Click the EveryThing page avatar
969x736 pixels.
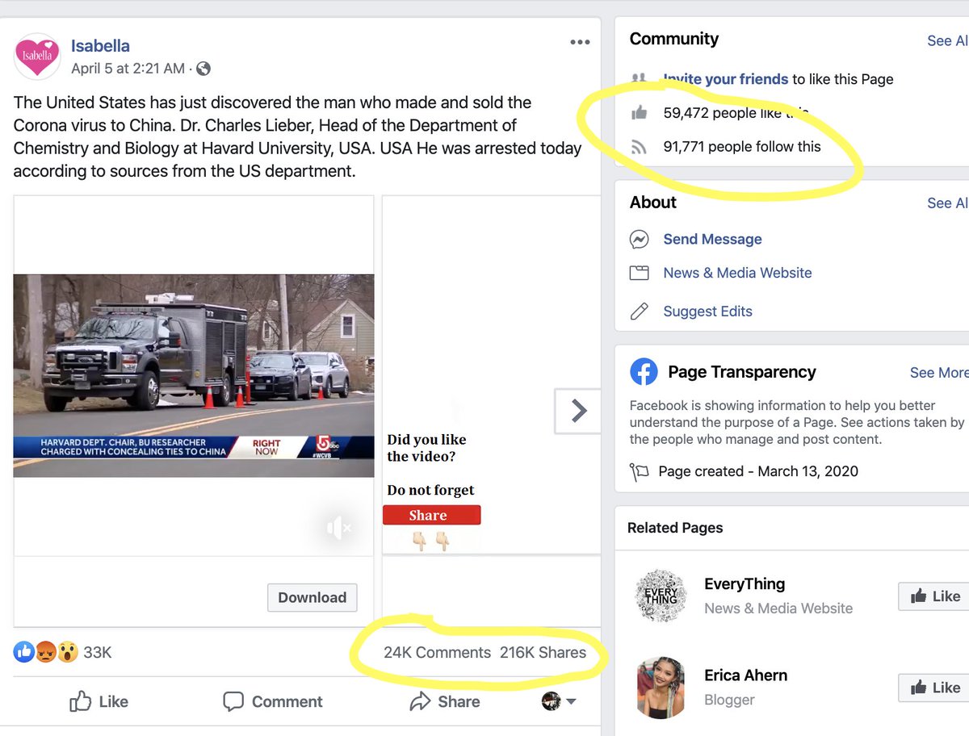click(x=661, y=596)
